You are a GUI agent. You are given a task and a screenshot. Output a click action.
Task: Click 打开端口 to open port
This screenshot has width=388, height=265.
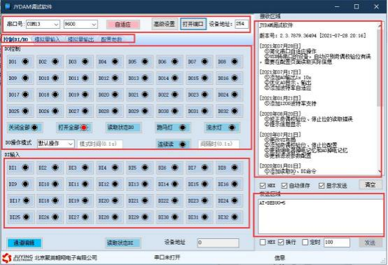tap(193, 24)
